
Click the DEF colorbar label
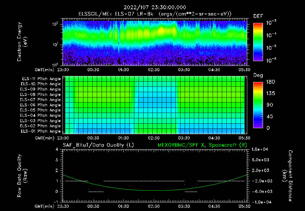click(258, 16)
